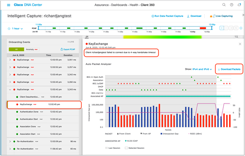Screen dimensions: 245x156
Task: Toggle the LIVE indicator in Onboarding Events
Action: pyautogui.click(x=71, y=42)
